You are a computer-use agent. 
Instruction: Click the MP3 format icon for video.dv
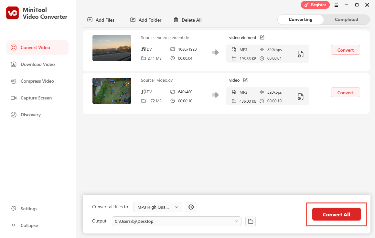coord(234,92)
